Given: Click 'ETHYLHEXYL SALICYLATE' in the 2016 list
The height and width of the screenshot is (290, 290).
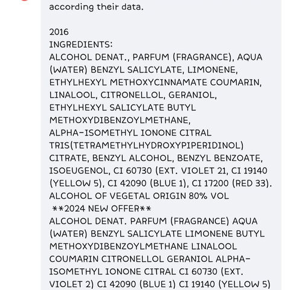Looking at the screenshot, I should click(x=107, y=108).
